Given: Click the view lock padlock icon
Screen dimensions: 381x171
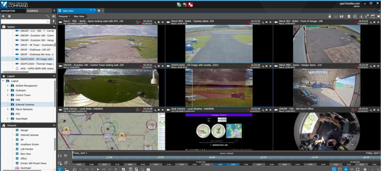Looking at the screenshot, I should 329,16.
